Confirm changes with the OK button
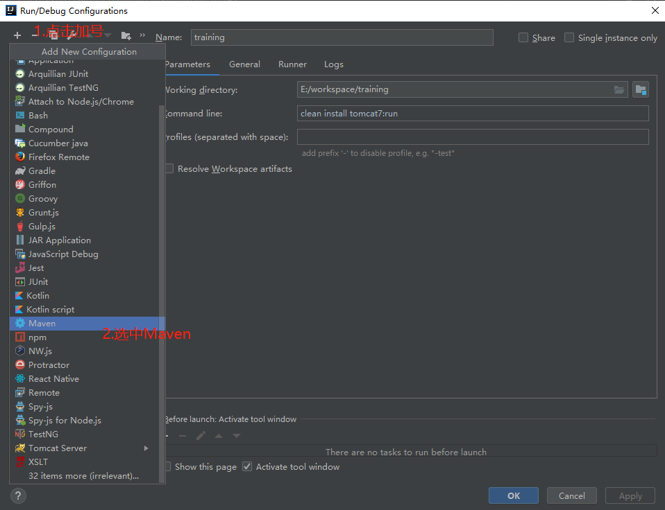Screen dimensions: 665x510 (x=513, y=495)
